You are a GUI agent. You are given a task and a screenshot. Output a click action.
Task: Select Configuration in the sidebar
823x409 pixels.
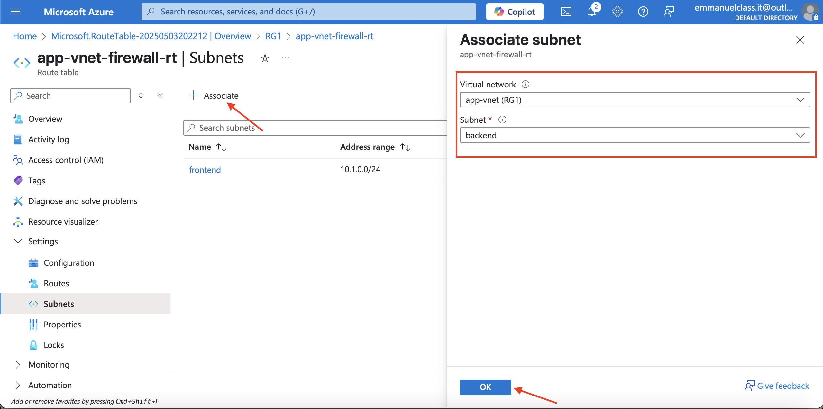click(69, 263)
